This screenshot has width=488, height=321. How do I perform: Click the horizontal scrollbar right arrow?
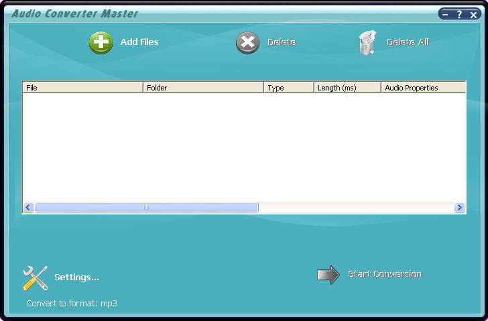coord(459,208)
